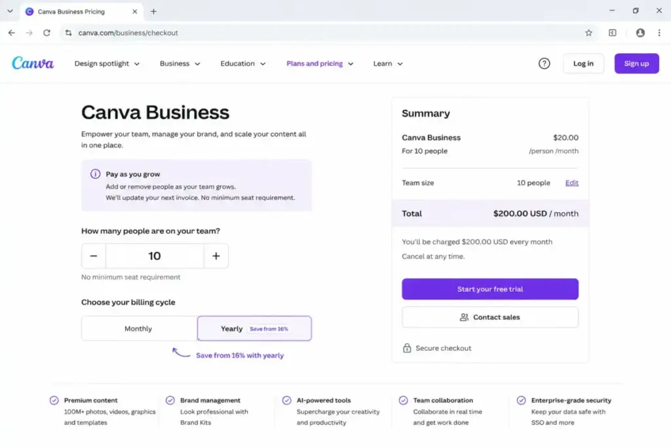Open the help question mark icon

[x=544, y=63]
